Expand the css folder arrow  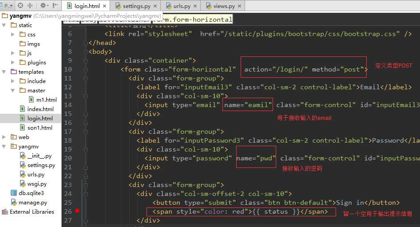(x=12, y=34)
